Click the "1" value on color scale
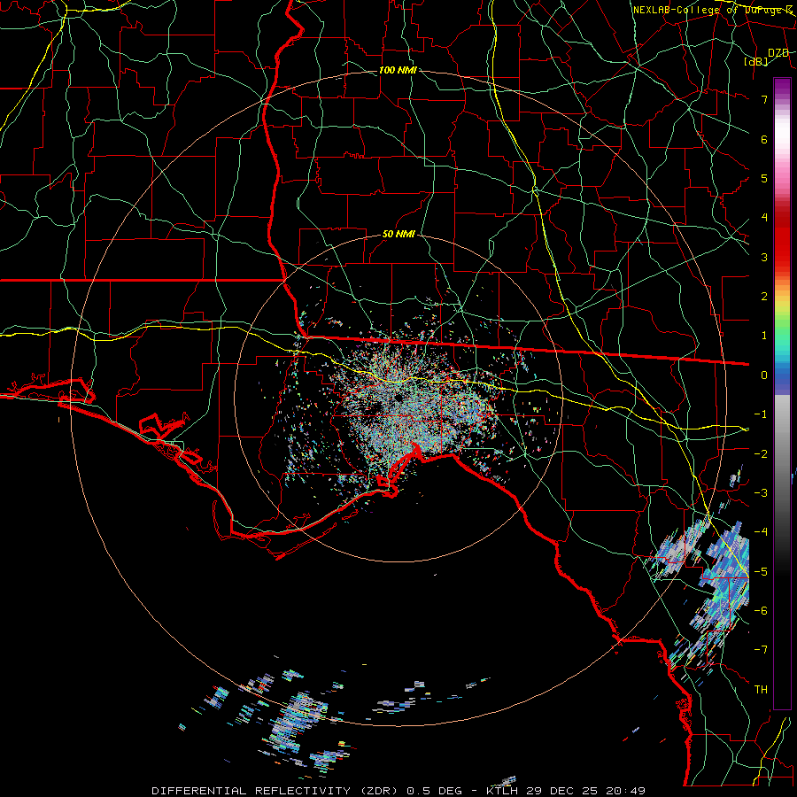This screenshot has width=797, height=797. 764,336
